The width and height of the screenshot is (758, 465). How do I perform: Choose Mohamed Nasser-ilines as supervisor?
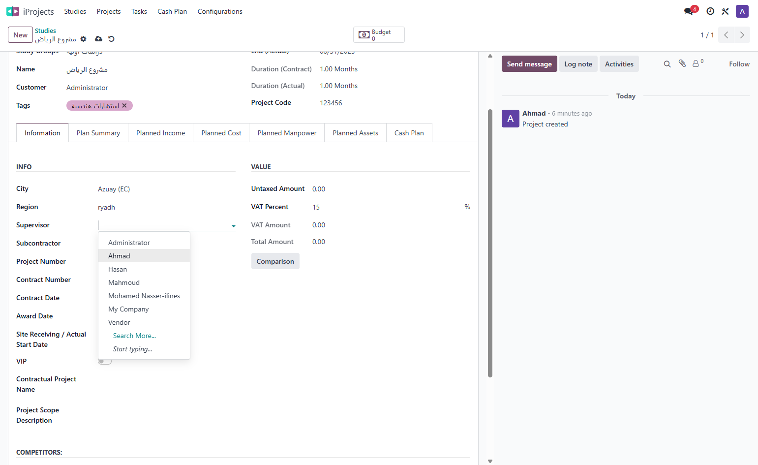(x=144, y=296)
